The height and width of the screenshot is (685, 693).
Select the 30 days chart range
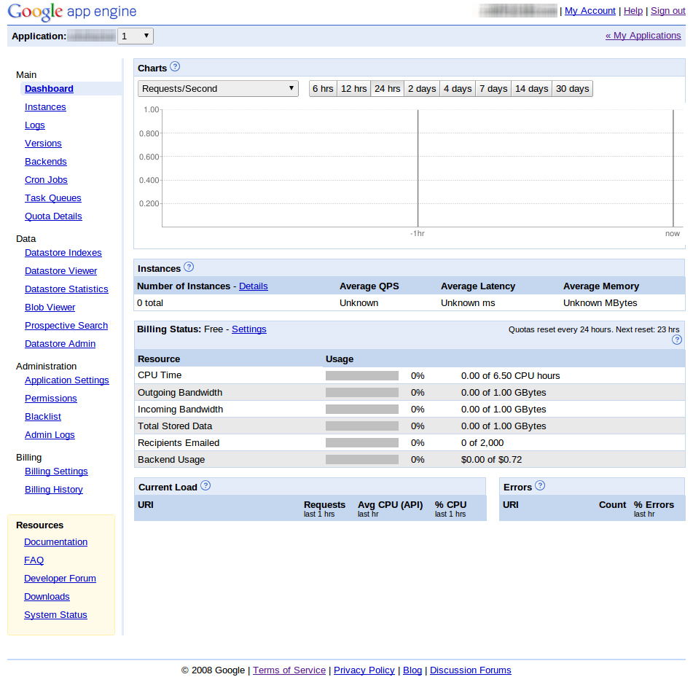pyautogui.click(x=572, y=88)
